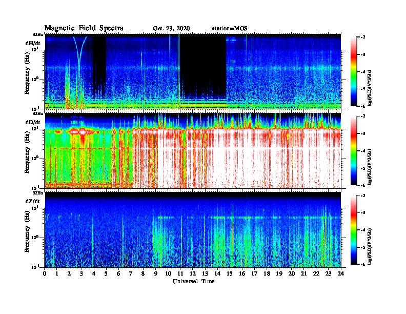Click the log(PSD) label beside dD/dt color scale
Image resolution: width=406 pixels, height=314 pixels.
click(370, 167)
